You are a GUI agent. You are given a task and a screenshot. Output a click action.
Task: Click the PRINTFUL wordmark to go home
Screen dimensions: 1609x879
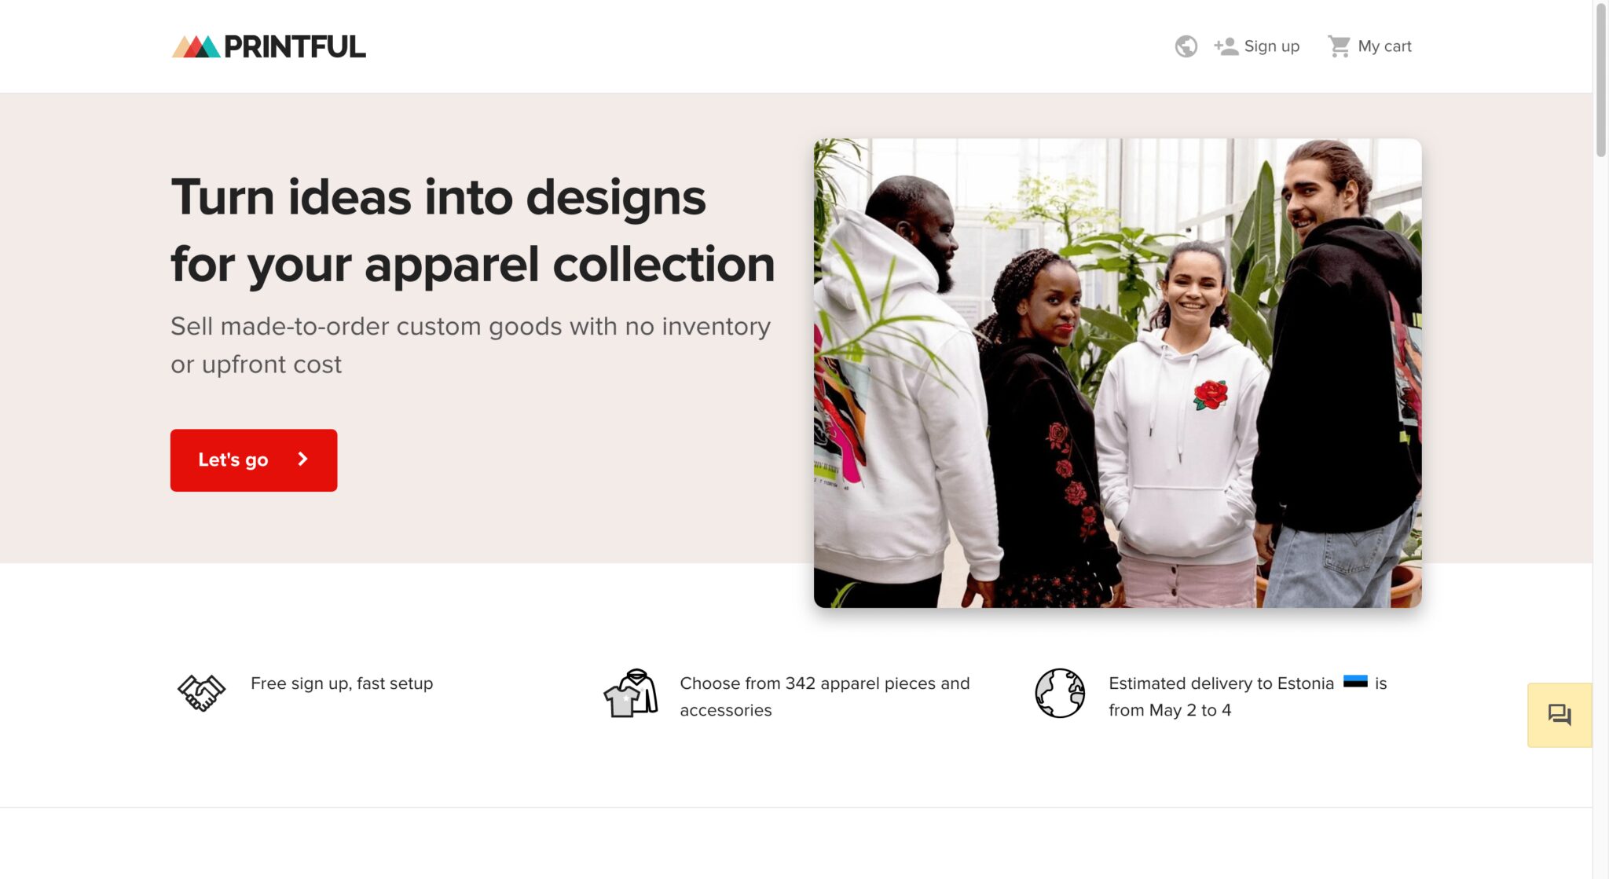[x=295, y=47]
